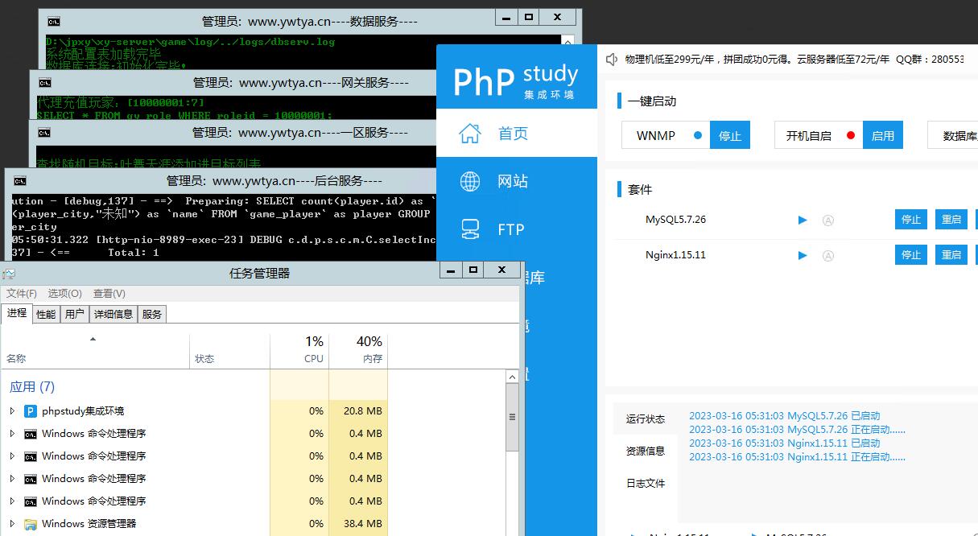This screenshot has width=978, height=536.
Task: Select the 运行状态 tab in phpstudy
Action: pyautogui.click(x=646, y=419)
